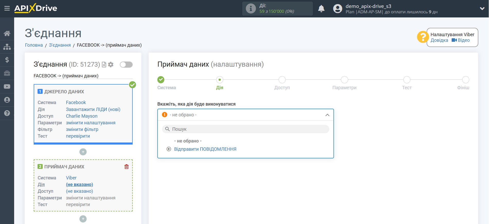
Task: Click source змінити налаштування link
Action: 91,123
